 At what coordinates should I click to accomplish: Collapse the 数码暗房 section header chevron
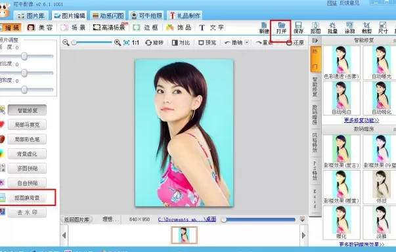pos(394,129)
